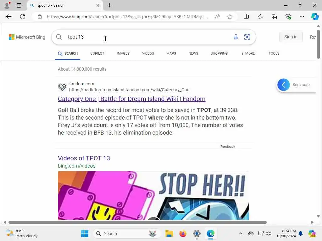Screen dimensions: 322x241
Task: Refresh the page
Action: pos(23,17)
